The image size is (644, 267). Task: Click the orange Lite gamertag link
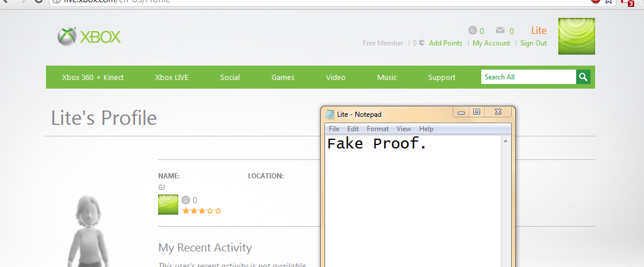(x=539, y=30)
